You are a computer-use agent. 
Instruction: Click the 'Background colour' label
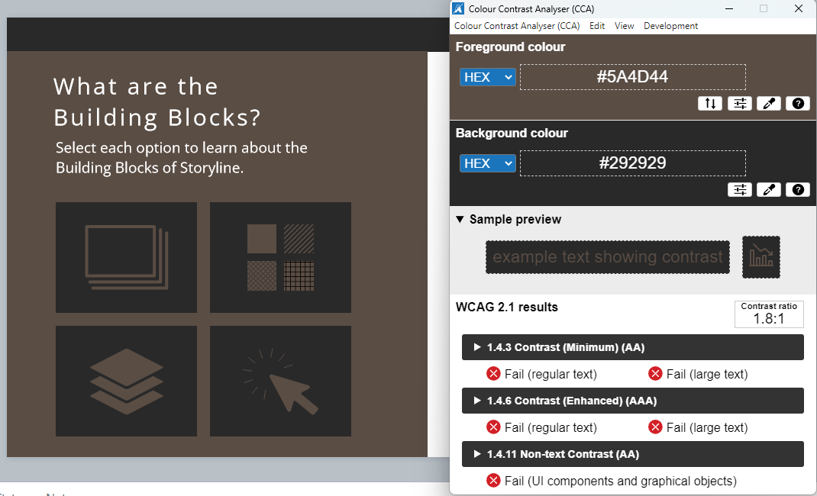[512, 134]
